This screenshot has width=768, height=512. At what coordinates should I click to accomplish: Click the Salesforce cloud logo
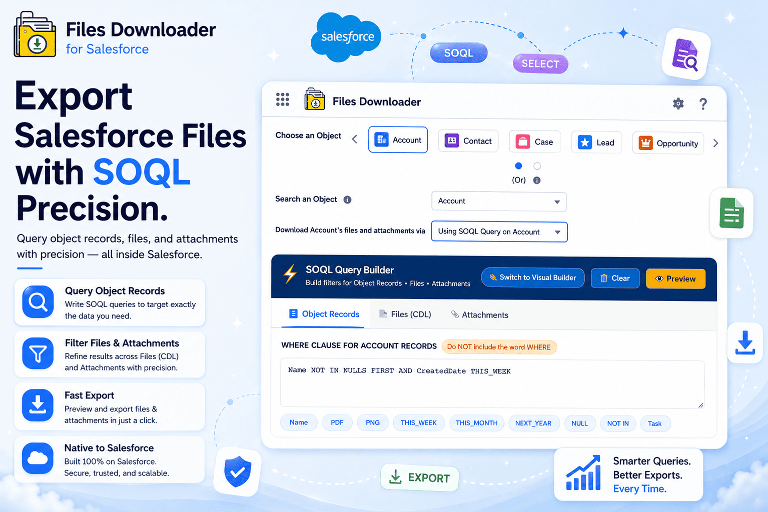[x=346, y=37]
